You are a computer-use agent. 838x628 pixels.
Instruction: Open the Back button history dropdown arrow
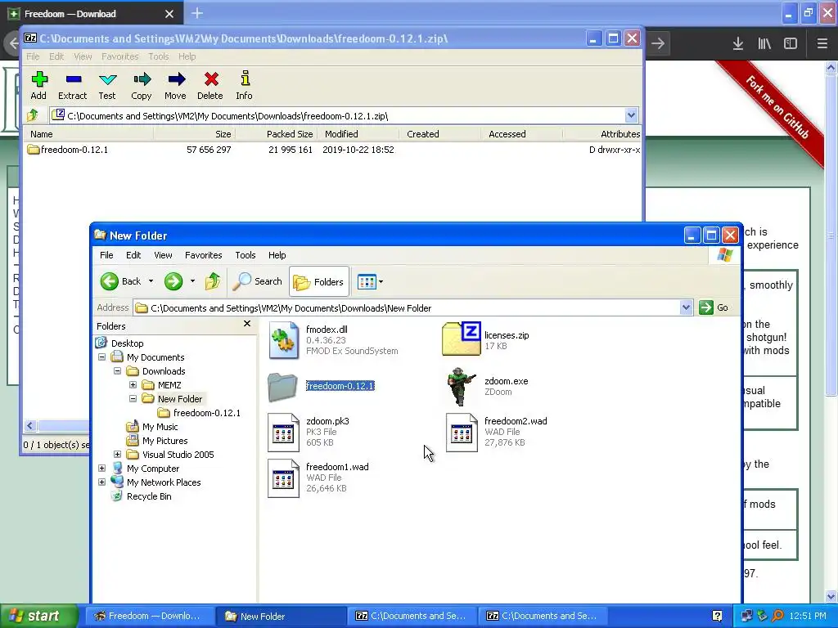tap(151, 281)
